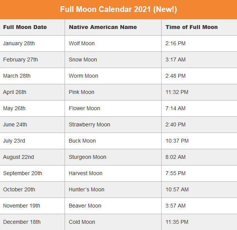Screen dimensions: 237x230
Task: Click the Beaver Moon name cell
Action: pos(85,206)
